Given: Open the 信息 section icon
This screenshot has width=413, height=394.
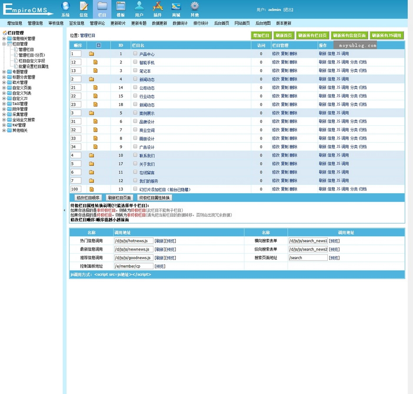Looking at the screenshot, I should (x=84, y=9).
